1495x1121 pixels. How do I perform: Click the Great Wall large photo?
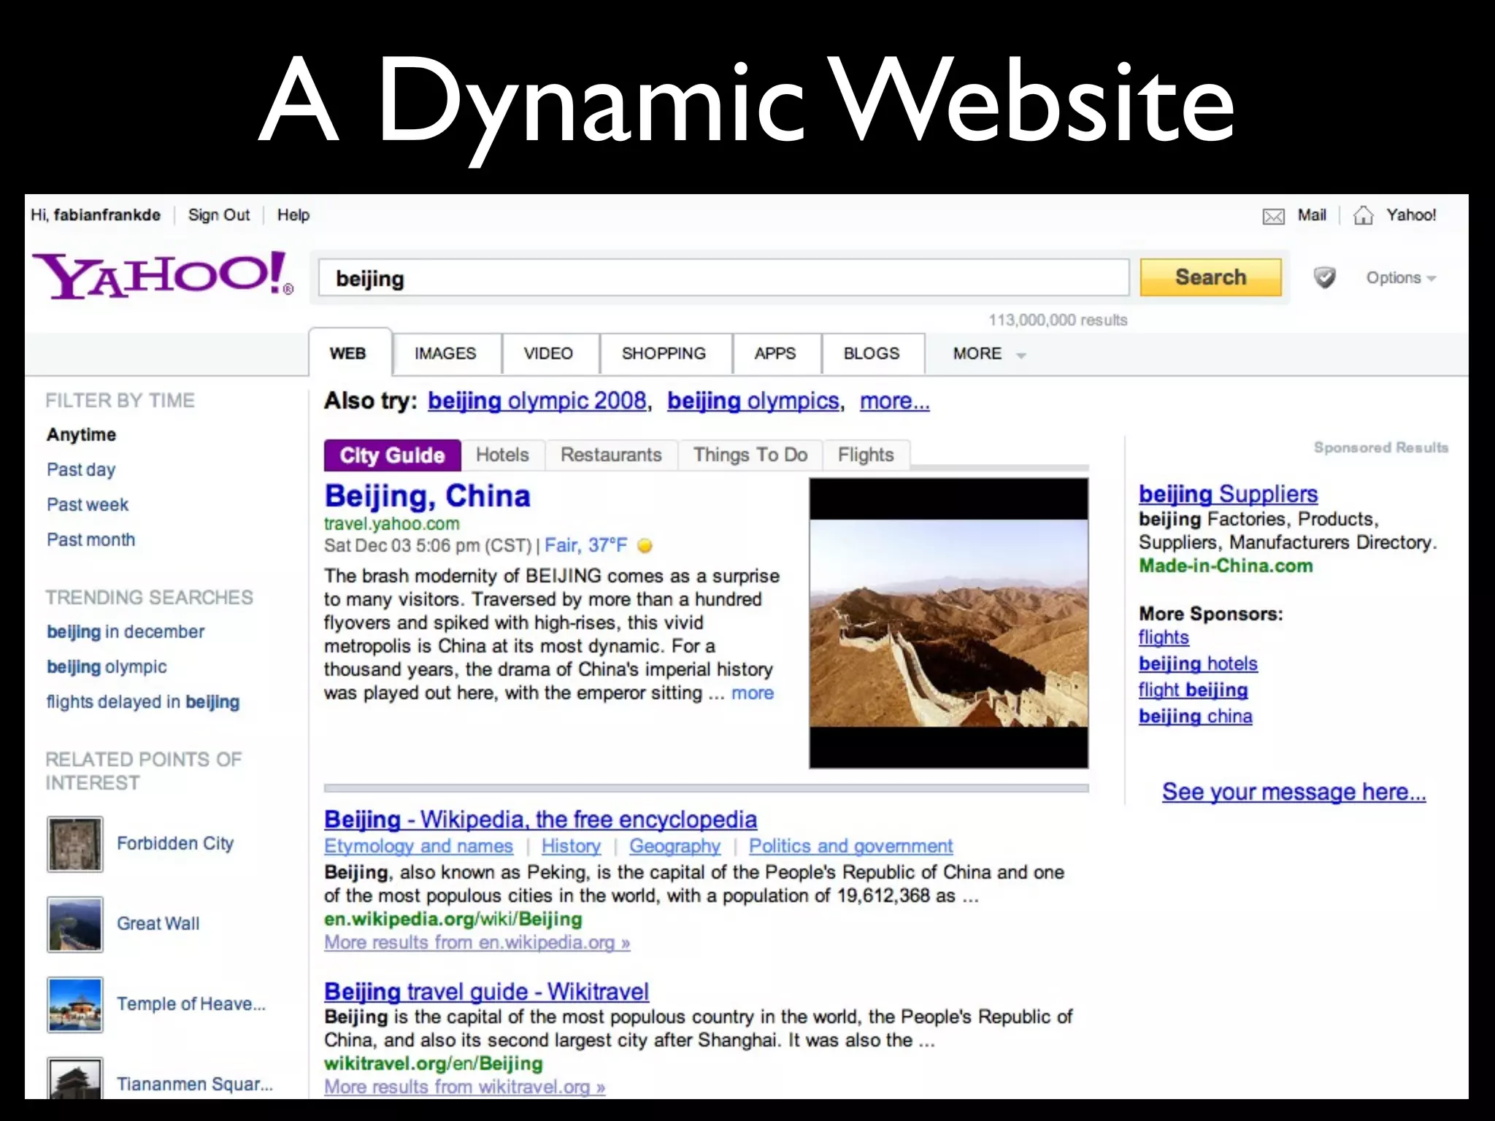(948, 623)
